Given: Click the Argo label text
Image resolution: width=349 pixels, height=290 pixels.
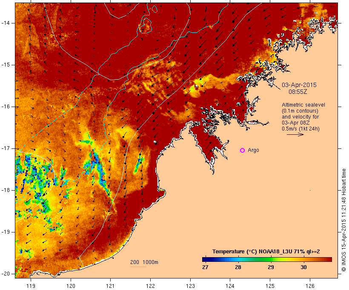Looking at the screenshot, I should [254, 150].
